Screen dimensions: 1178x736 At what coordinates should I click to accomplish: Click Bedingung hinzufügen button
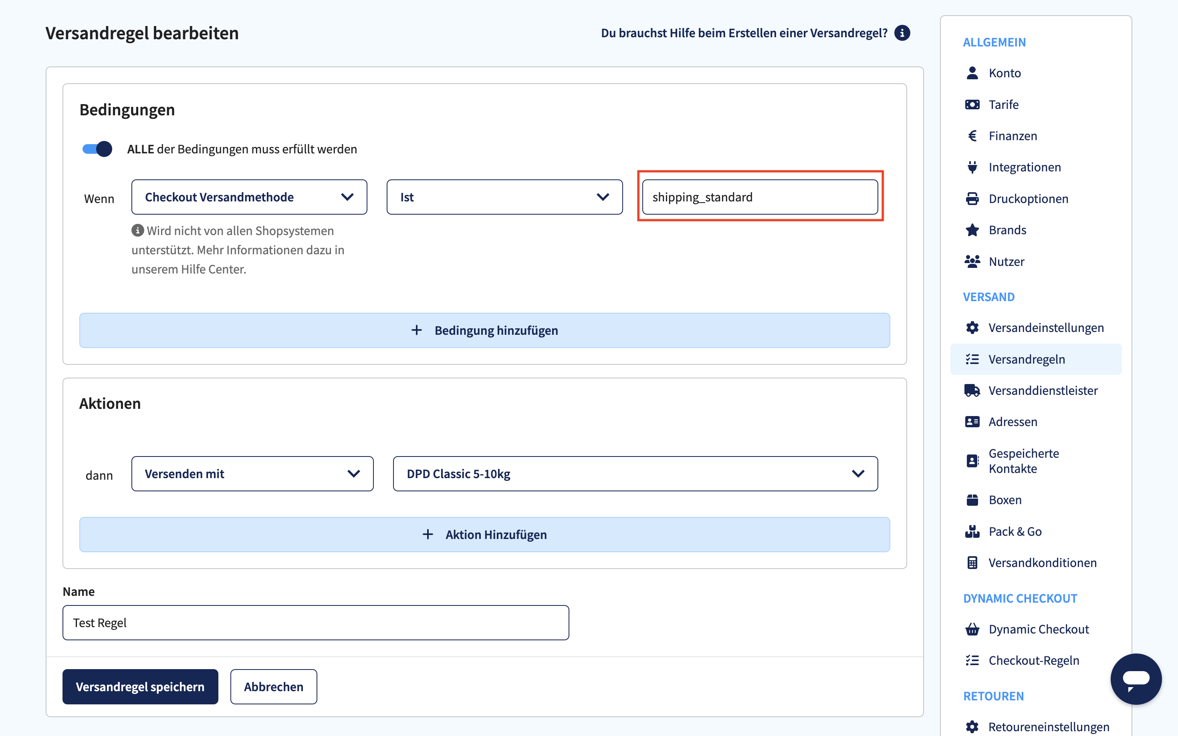484,330
